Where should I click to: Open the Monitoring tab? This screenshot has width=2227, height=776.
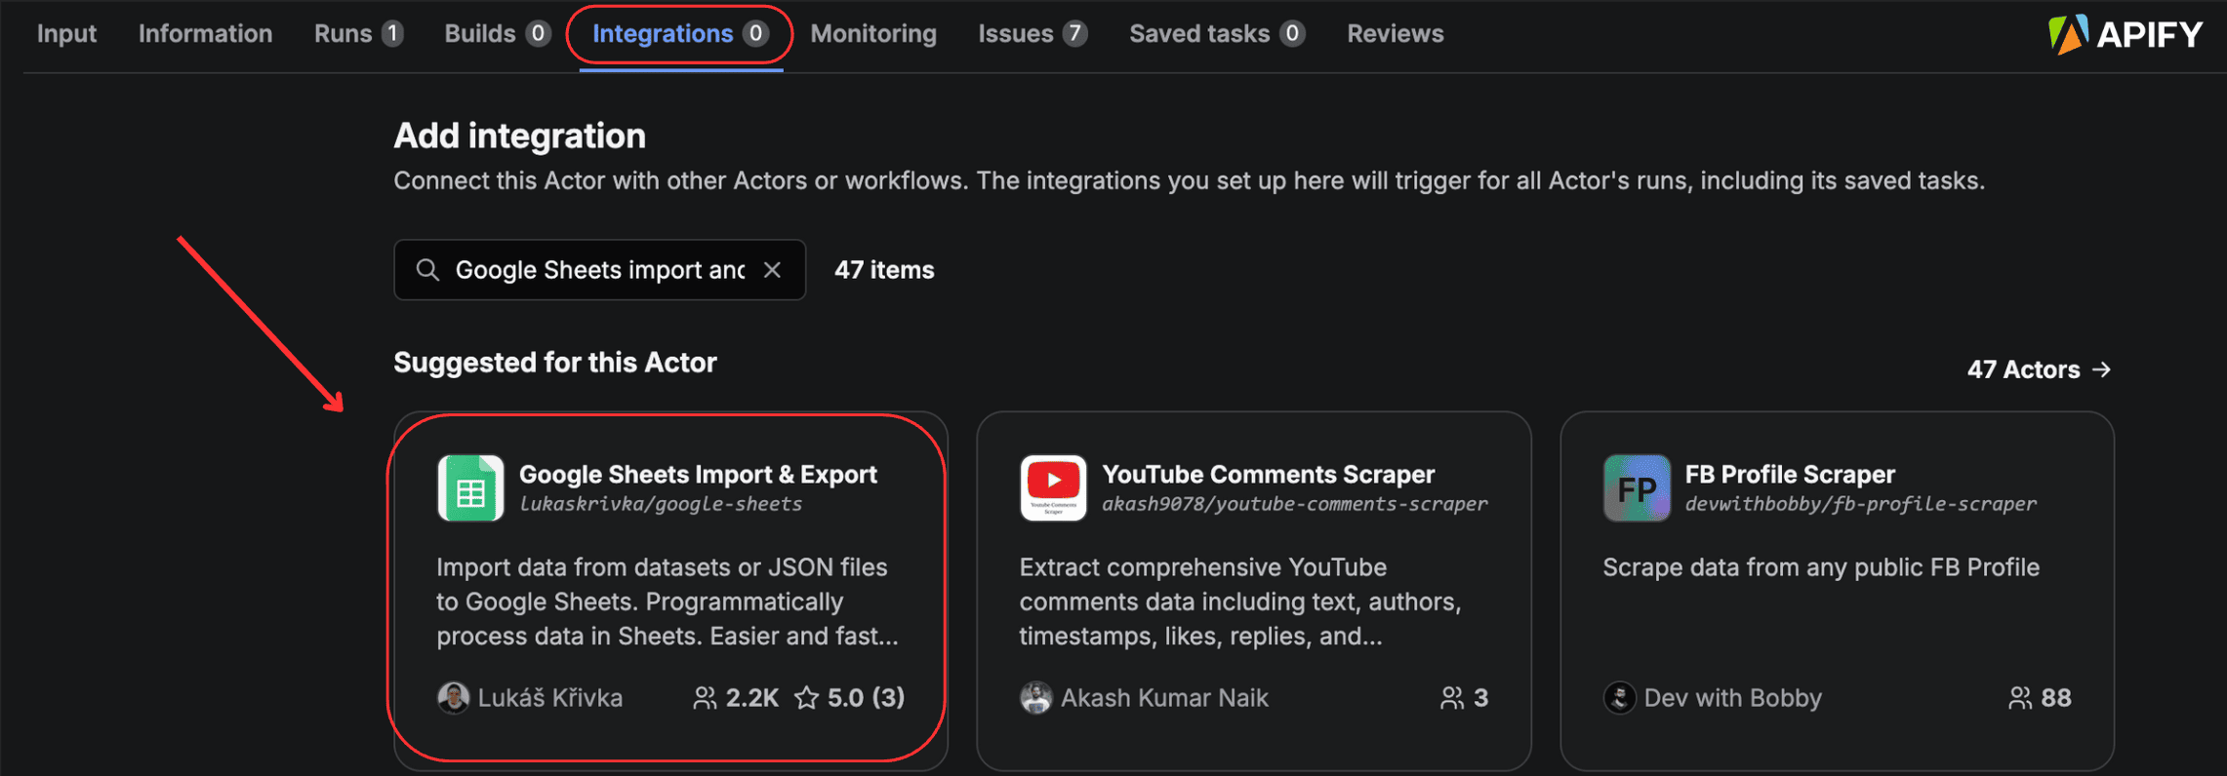[873, 34]
